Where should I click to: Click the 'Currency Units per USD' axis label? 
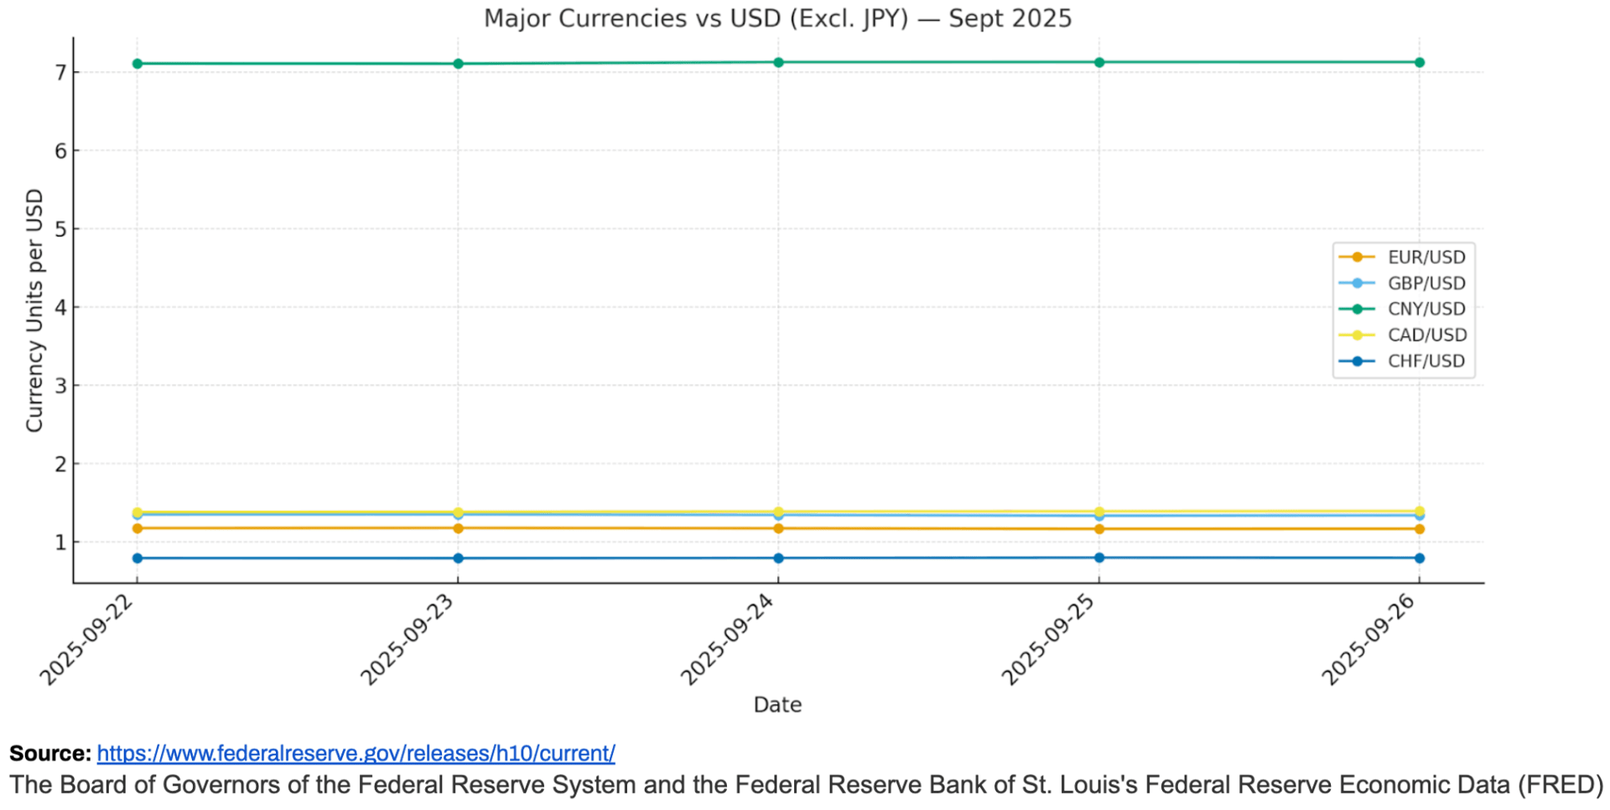click(x=34, y=310)
